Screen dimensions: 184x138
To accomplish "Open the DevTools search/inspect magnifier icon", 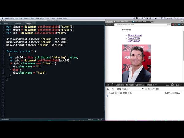I will pos(108,85).
